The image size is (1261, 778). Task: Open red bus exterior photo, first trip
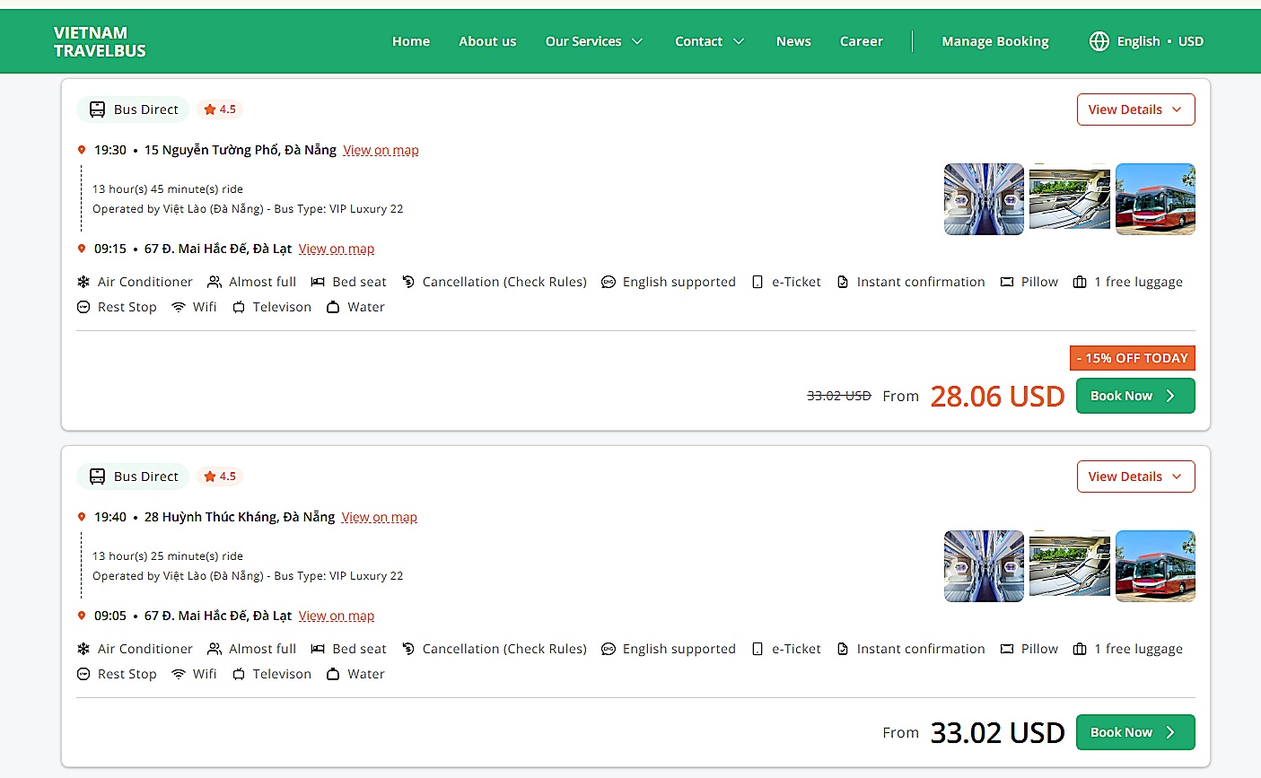click(1155, 199)
